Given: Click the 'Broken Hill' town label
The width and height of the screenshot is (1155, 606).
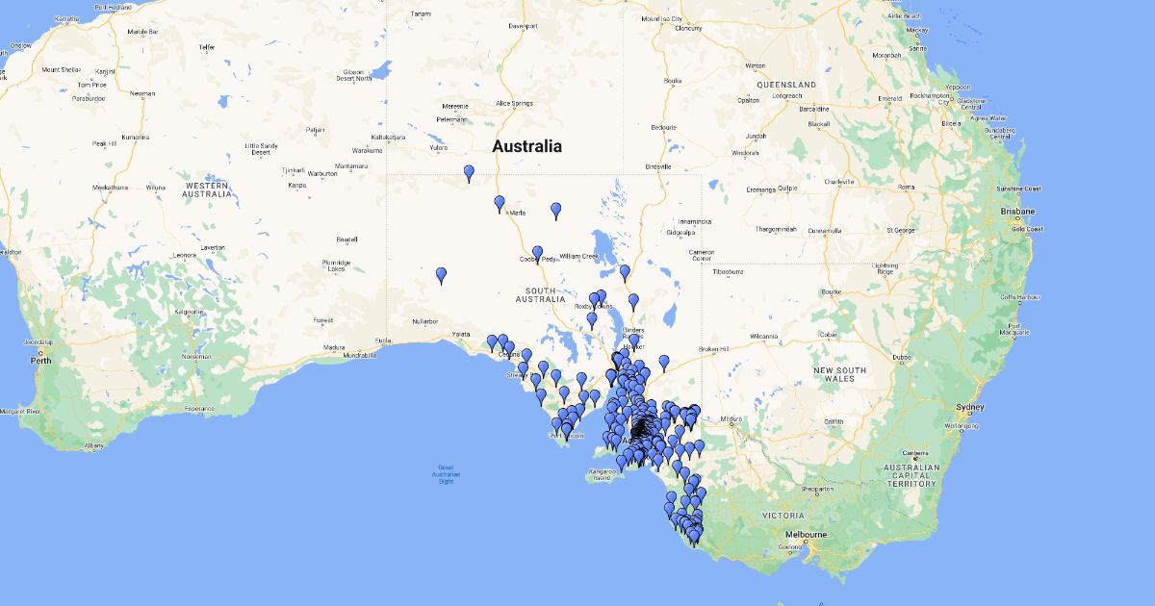Looking at the screenshot, I should (715, 348).
